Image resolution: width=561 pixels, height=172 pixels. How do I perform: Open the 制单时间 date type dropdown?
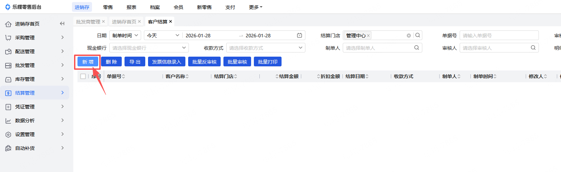click(x=125, y=35)
